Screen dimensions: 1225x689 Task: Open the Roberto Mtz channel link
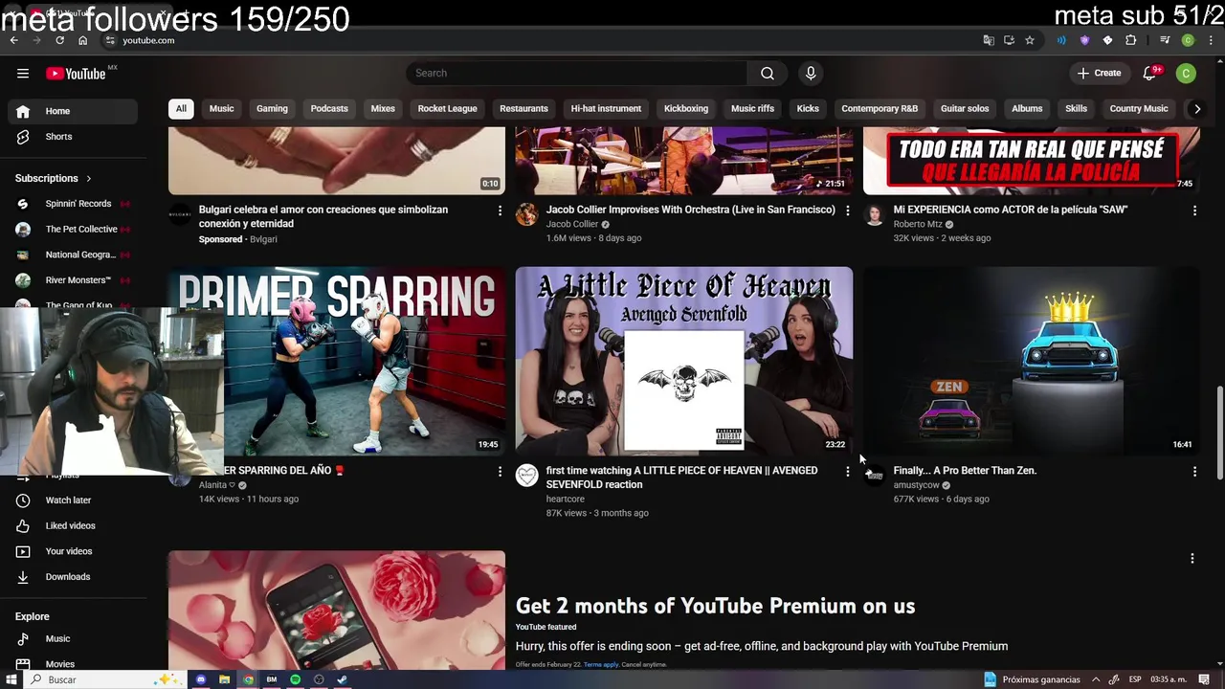(x=918, y=224)
